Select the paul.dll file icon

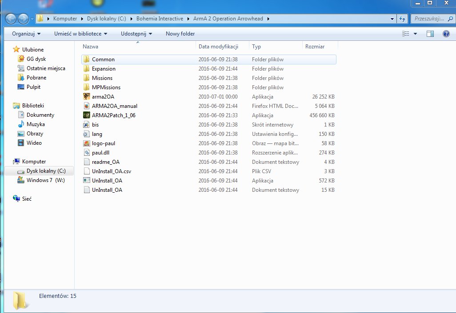pyautogui.click(x=86, y=153)
